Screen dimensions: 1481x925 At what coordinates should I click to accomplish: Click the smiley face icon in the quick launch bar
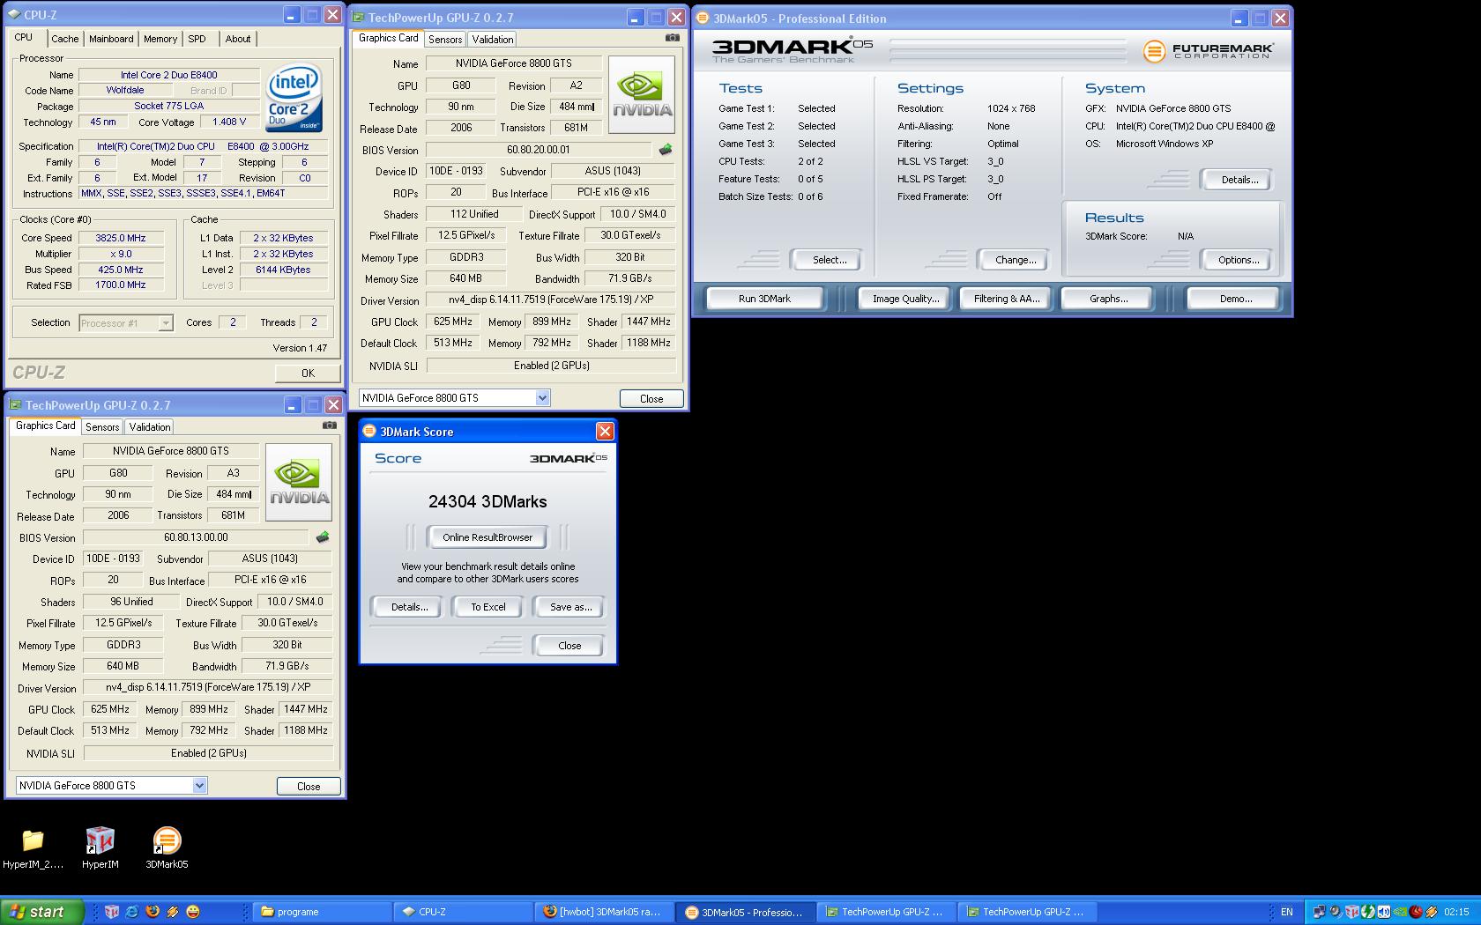193,912
